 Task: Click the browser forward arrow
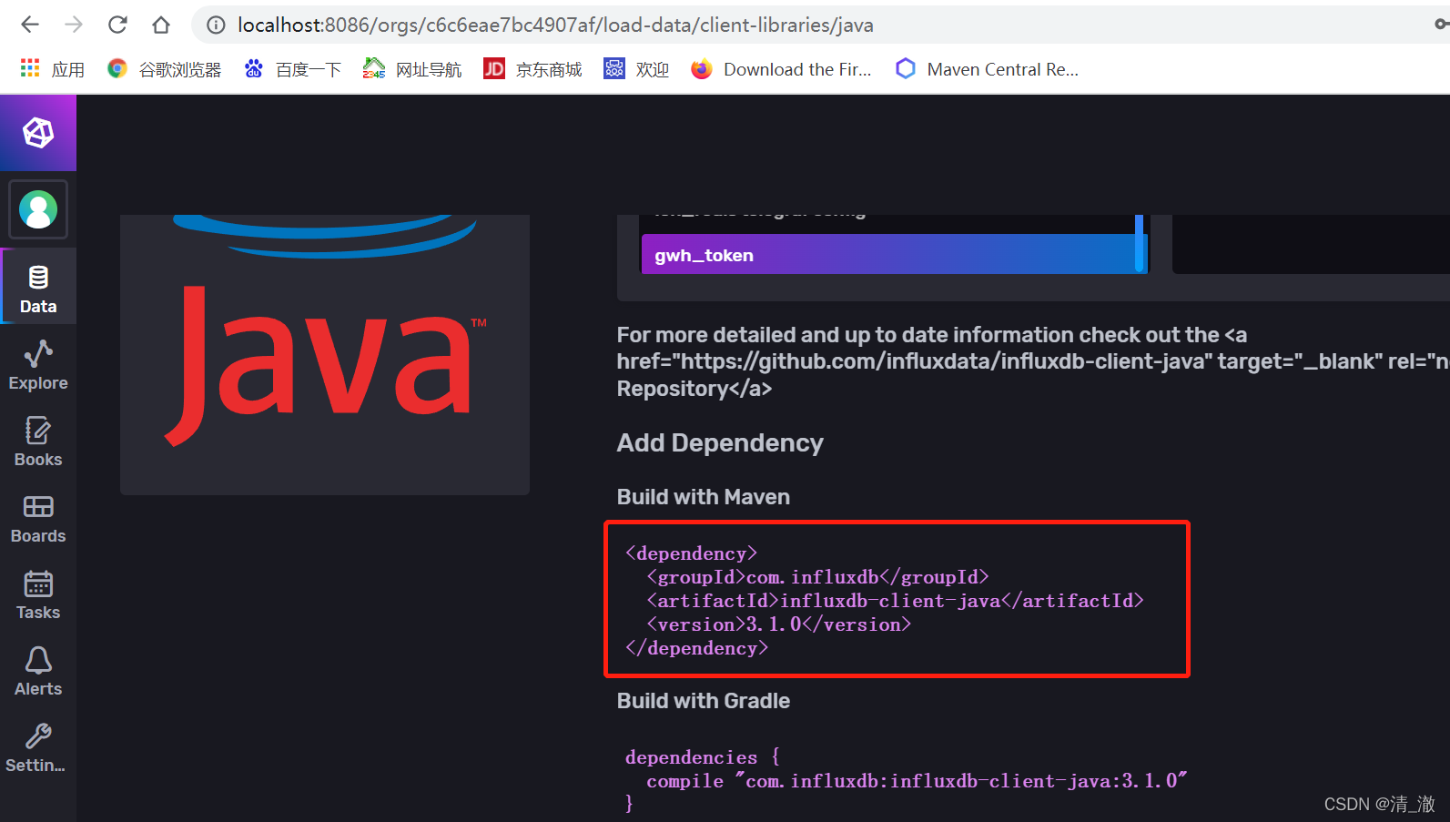pyautogui.click(x=74, y=25)
